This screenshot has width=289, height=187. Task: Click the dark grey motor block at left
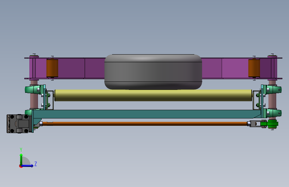point(18,123)
